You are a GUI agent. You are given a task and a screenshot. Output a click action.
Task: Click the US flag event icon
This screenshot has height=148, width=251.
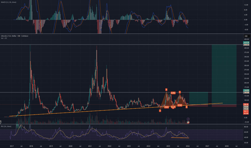click(188, 122)
